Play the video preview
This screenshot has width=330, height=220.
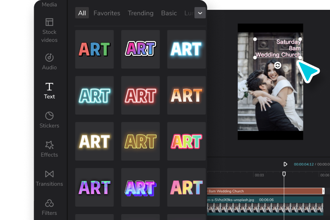pyautogui.click(x=285, y=164)
